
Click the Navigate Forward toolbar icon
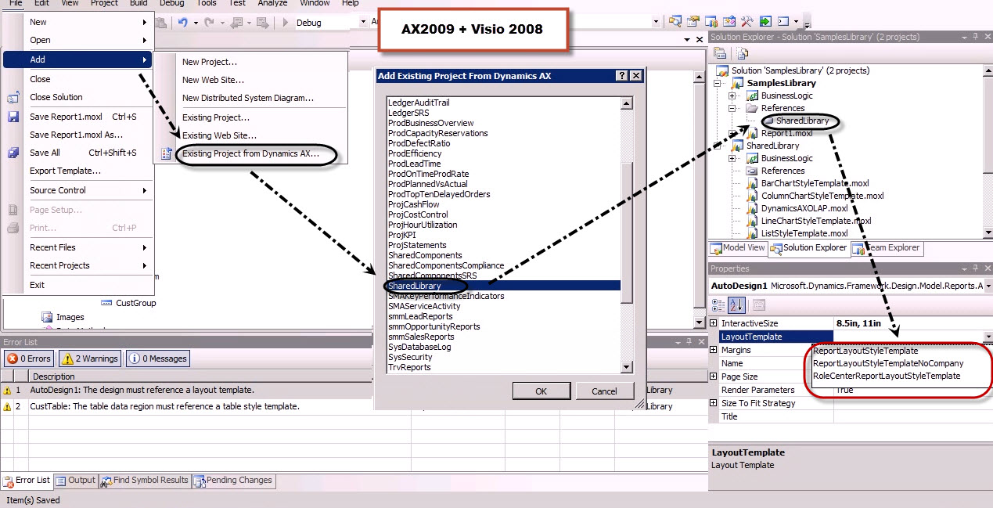(263, 23)
